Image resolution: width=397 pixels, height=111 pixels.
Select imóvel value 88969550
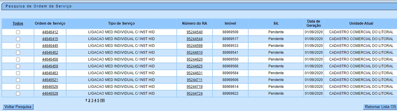coord(230,59)
